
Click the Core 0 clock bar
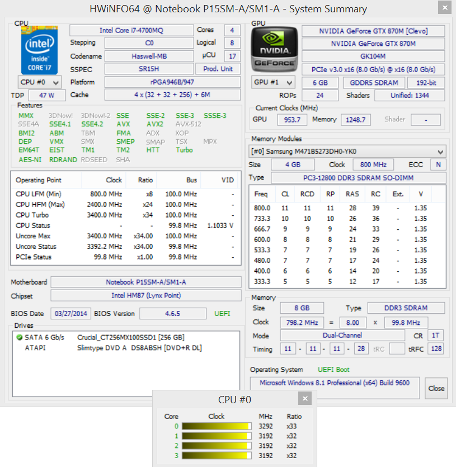217,426
